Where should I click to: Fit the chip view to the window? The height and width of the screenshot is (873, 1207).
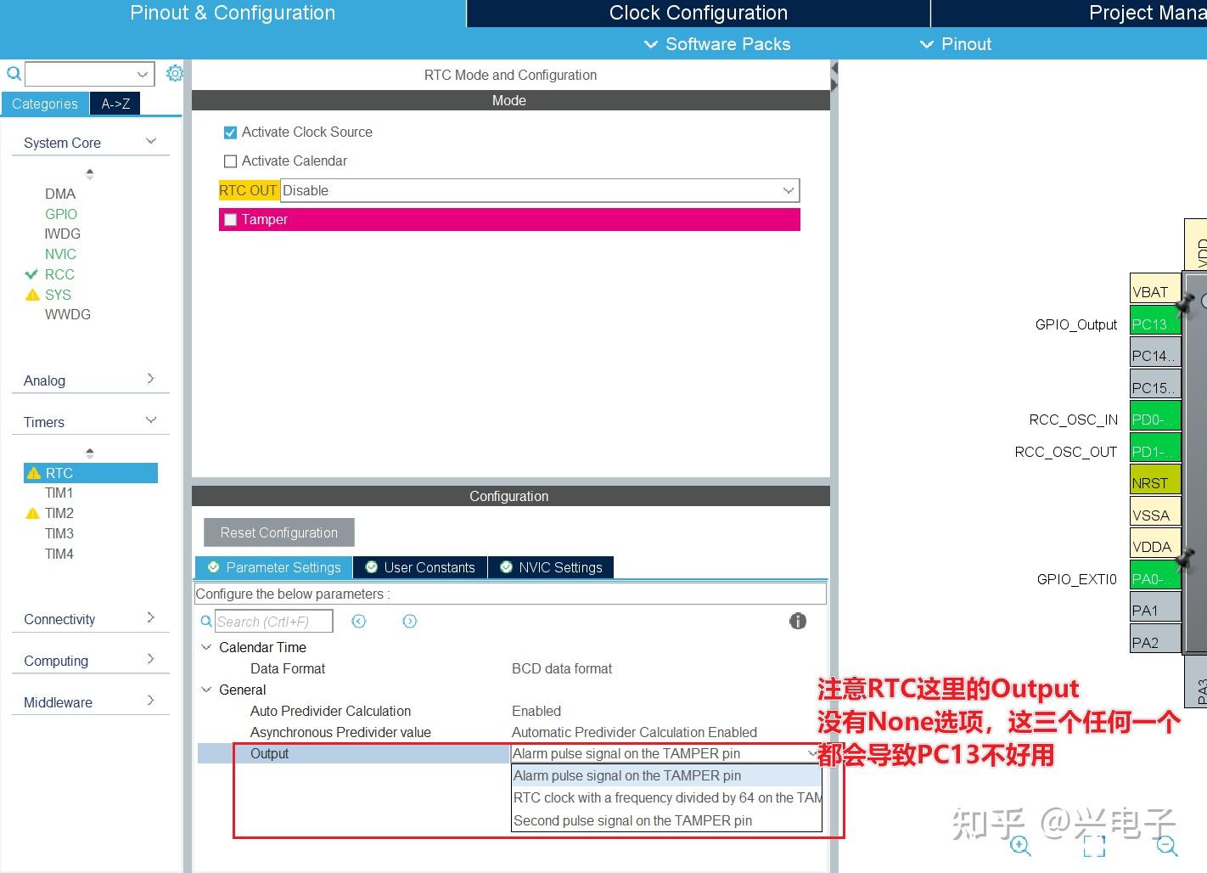tap(1094, 845)
